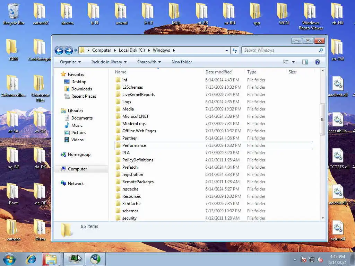
Task: Open the Organize menu
Action: [70, 62]
